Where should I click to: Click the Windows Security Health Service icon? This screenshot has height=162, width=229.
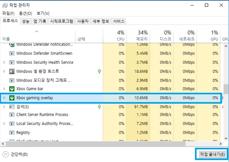(12, 62)
